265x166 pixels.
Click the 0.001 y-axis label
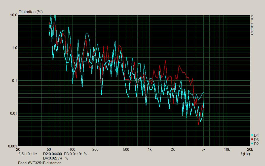(13, 146)
